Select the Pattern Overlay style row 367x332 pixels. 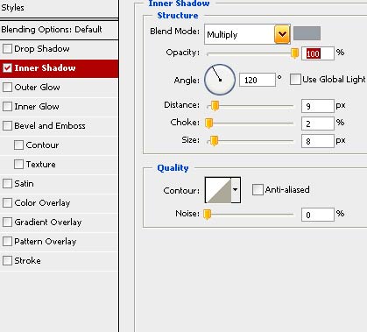(59, 242)
